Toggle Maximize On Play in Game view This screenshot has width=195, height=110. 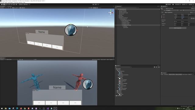click(96, 60)
